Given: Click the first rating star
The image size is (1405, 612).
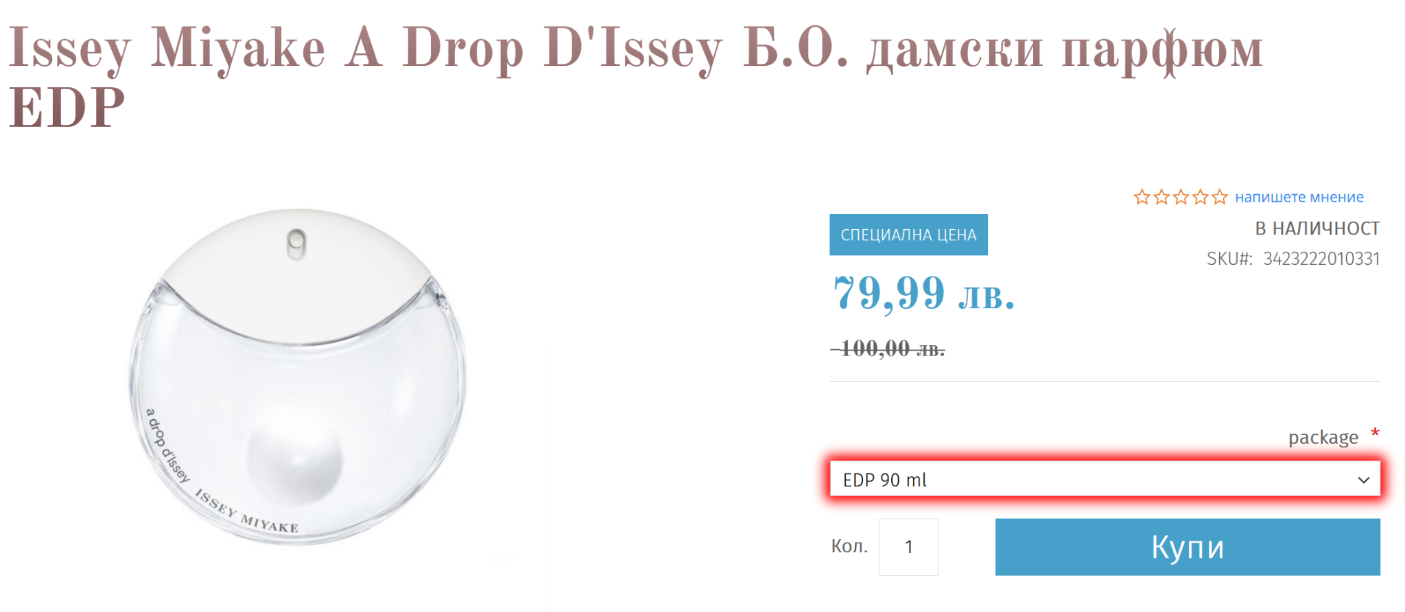Looking at the screenshot, I should 1142,198.
